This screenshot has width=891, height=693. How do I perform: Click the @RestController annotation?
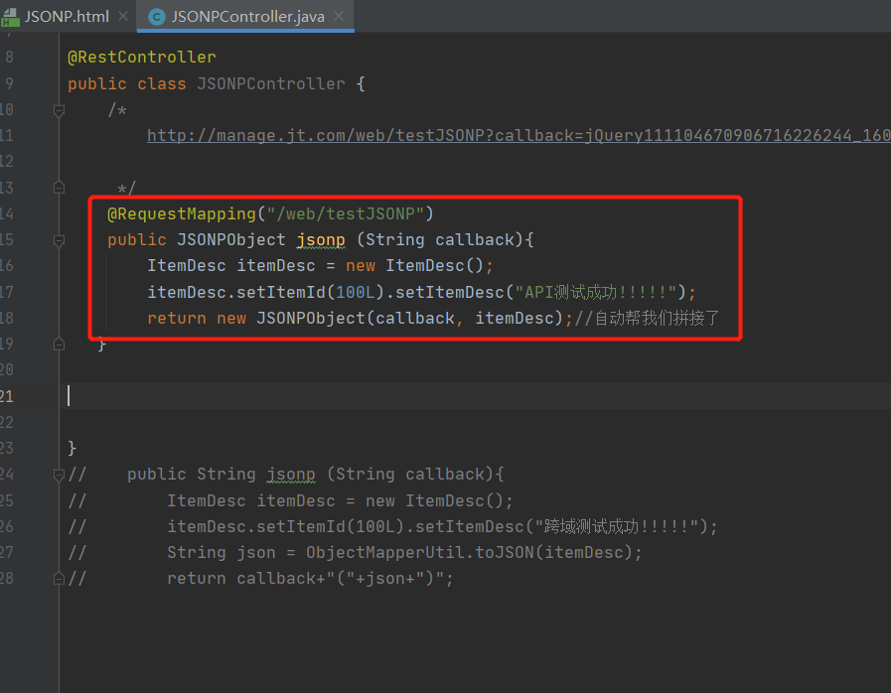[x=141, y=57]
